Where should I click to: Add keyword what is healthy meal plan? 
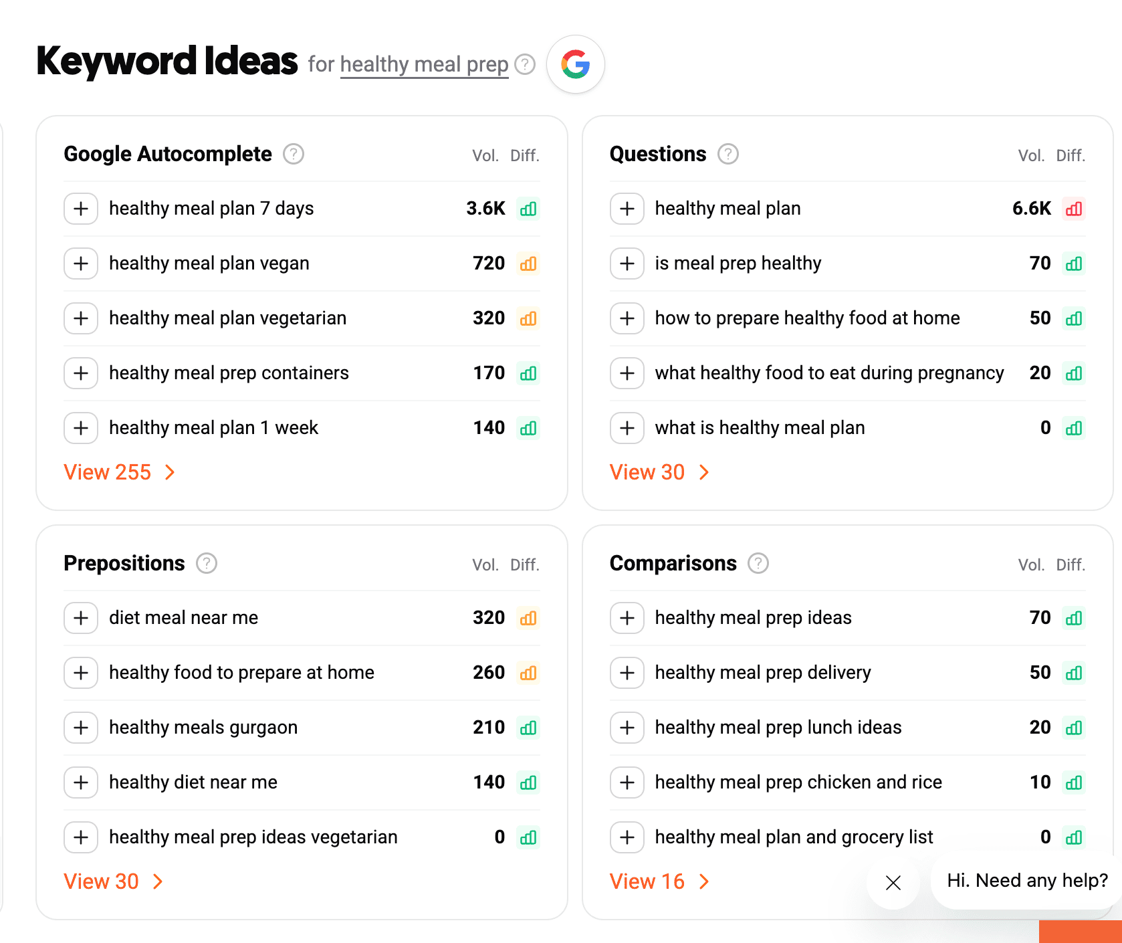pos(627,428)
